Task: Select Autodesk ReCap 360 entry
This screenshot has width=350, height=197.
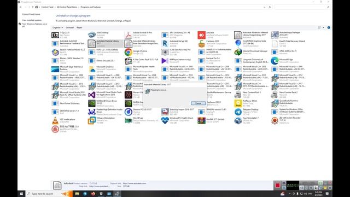Action: pyautogui.click(x=179, y=44)
